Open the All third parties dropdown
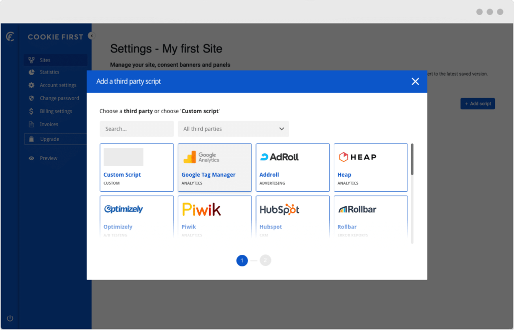Viewport: 514px width, 330px height. pos(233,129)
